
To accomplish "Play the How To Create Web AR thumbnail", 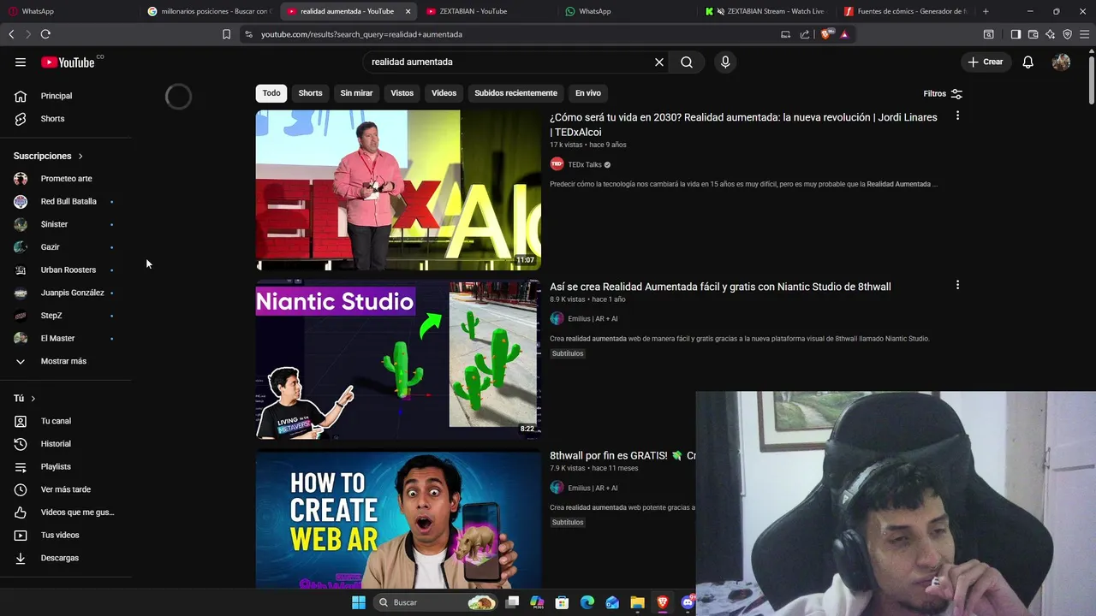I will pyautogui.click(x=398, y=519).
